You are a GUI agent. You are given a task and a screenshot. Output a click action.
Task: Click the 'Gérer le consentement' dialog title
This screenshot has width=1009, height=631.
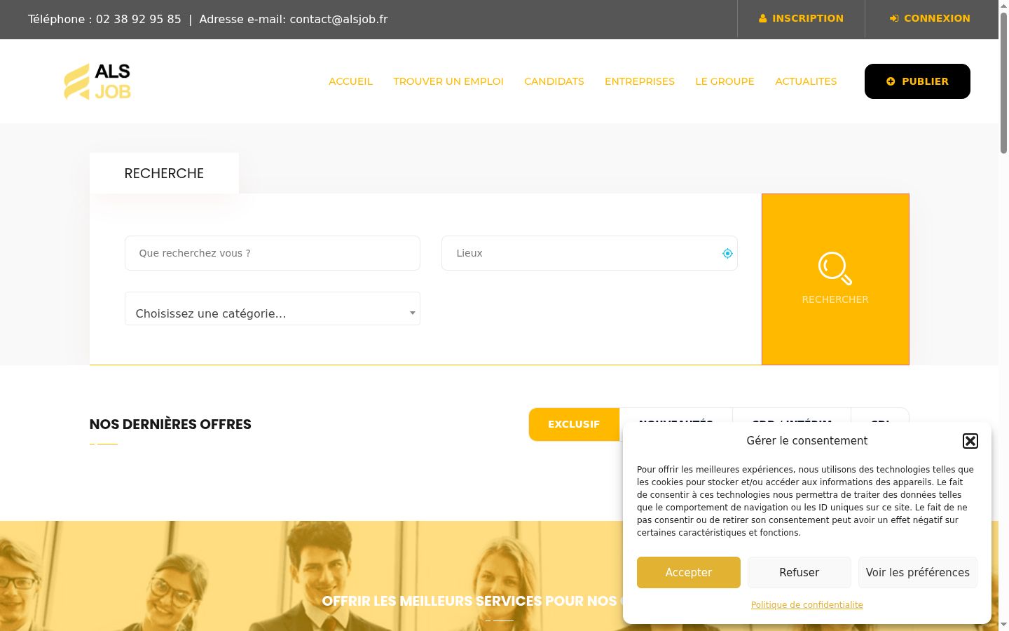tap(807, 441)
